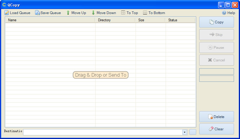
Task: Empty the queue with the Clear button
Action: pos(216,129)
